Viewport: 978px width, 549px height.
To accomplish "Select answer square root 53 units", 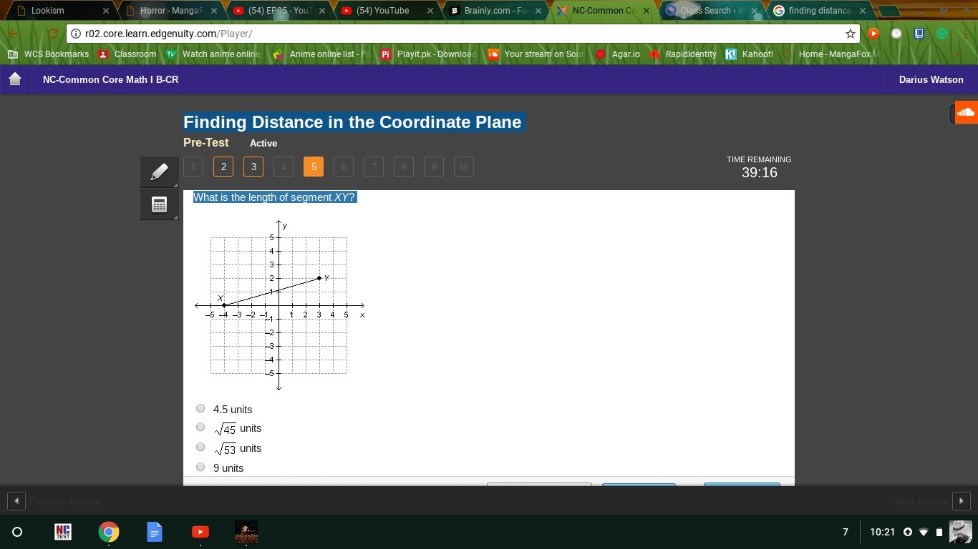I will pos(200,447).
